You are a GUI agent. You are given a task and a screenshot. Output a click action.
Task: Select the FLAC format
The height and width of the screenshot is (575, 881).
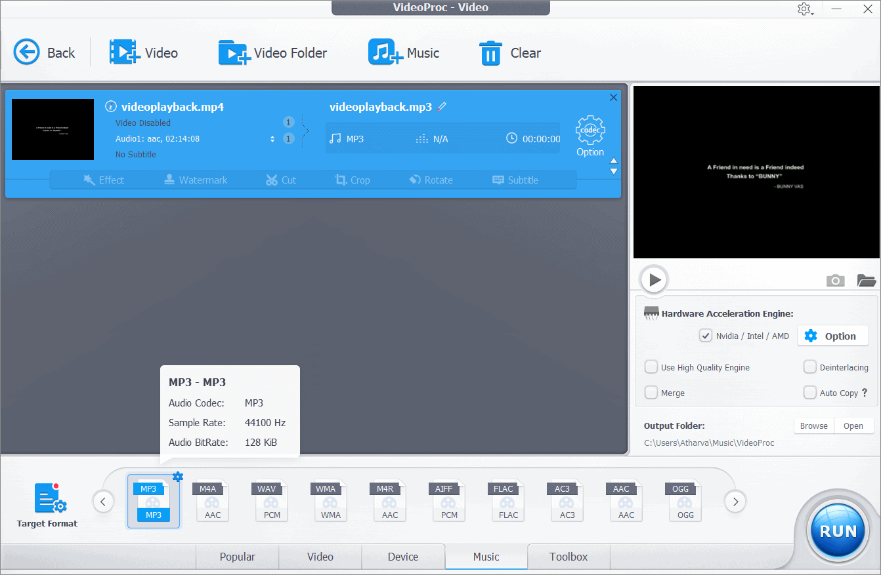(508, 502)
